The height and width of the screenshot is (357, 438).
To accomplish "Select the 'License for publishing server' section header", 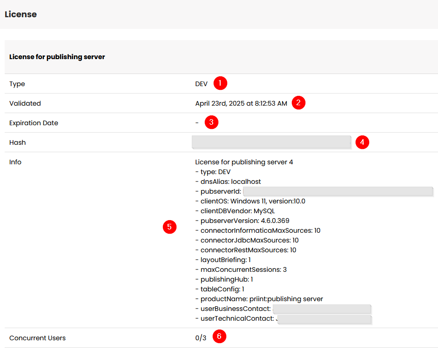I will [x=57, y=57].
